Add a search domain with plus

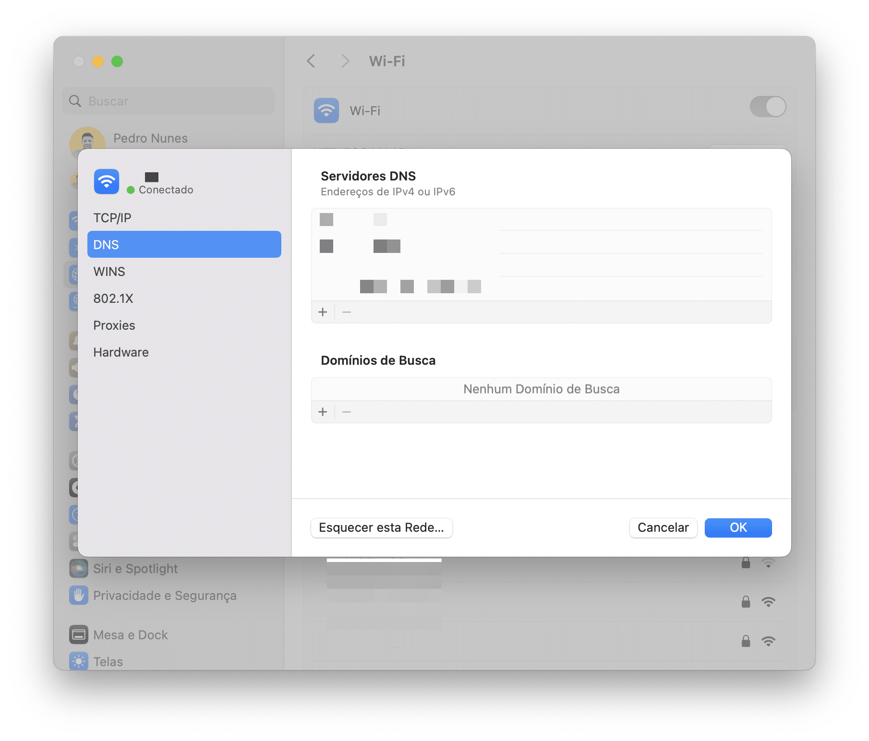[323, 412]
